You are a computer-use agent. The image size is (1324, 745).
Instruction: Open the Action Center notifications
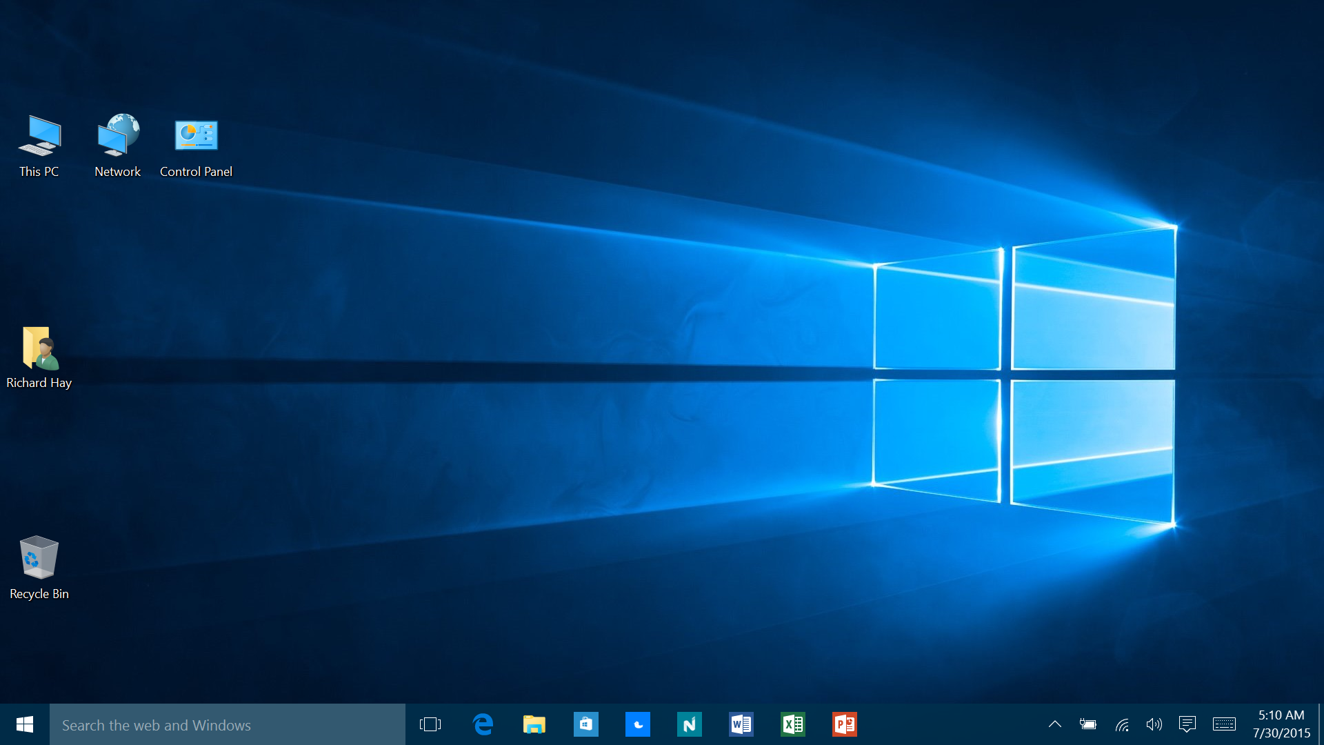coord(1187,724)
